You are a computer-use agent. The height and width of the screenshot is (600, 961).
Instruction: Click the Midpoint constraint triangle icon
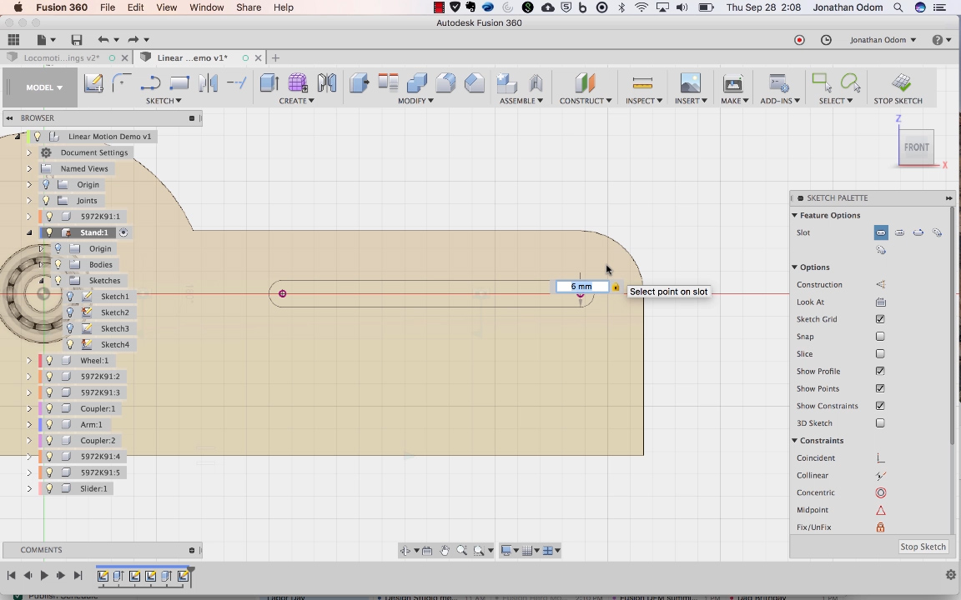(x=880, y=510)
